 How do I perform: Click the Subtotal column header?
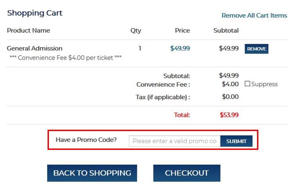click(x=226, y=30)
